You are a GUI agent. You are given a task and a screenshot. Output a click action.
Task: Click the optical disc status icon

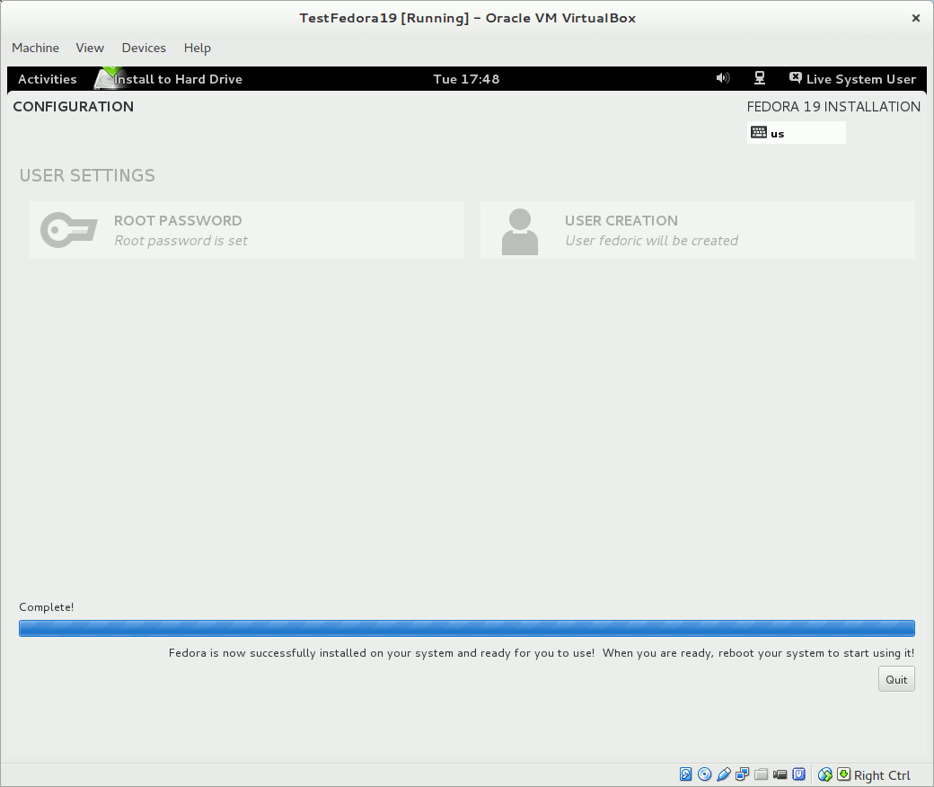705,774
